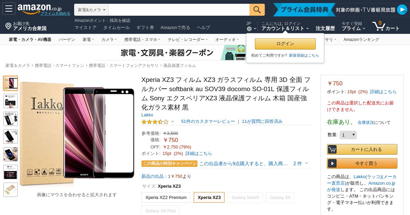Expand テレビ・レコーダー subnav dropdown

point(188,40)
